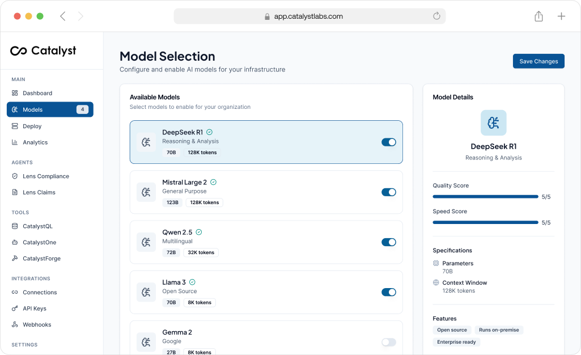Click the Qwen 2.5 model icon
581x355 pixels.
point(146,242)
